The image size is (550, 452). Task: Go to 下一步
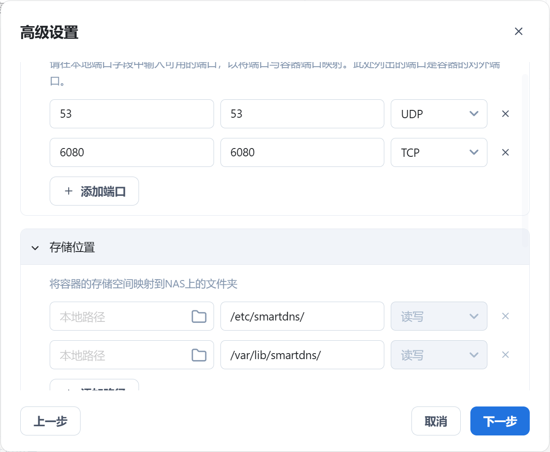pos(499,421)
